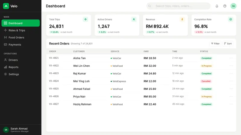Click the SERVICE column header

(x=115, y=51)
